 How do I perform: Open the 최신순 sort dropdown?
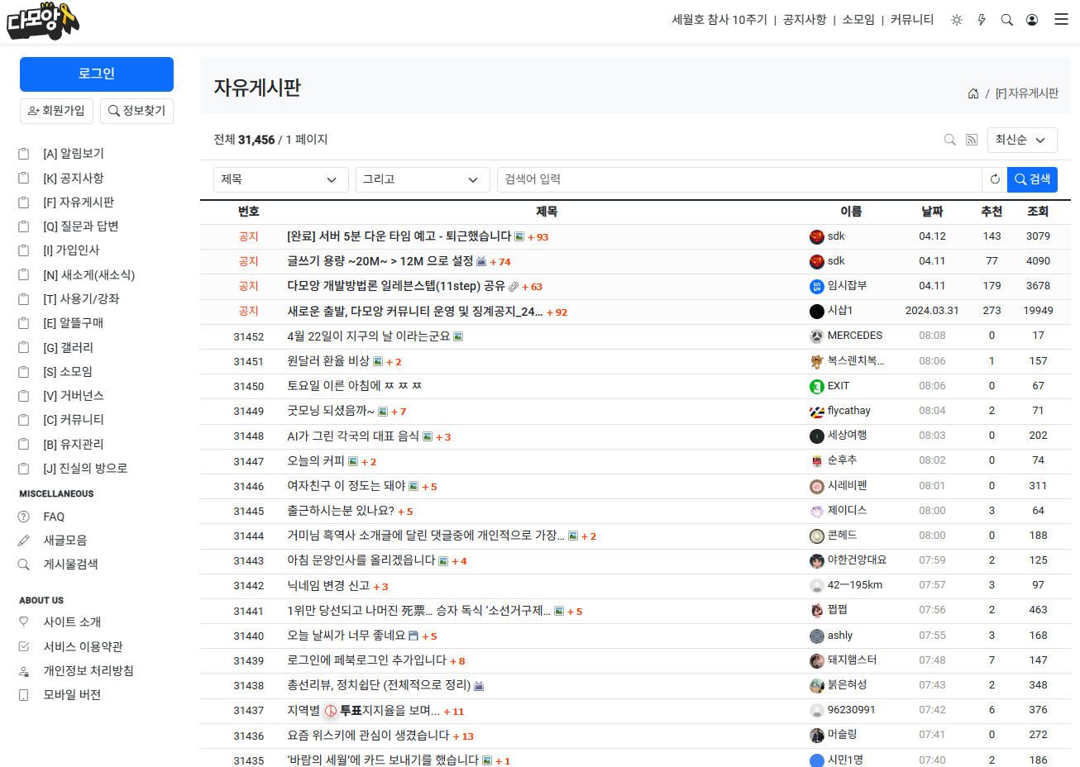tap(1022, 140)
